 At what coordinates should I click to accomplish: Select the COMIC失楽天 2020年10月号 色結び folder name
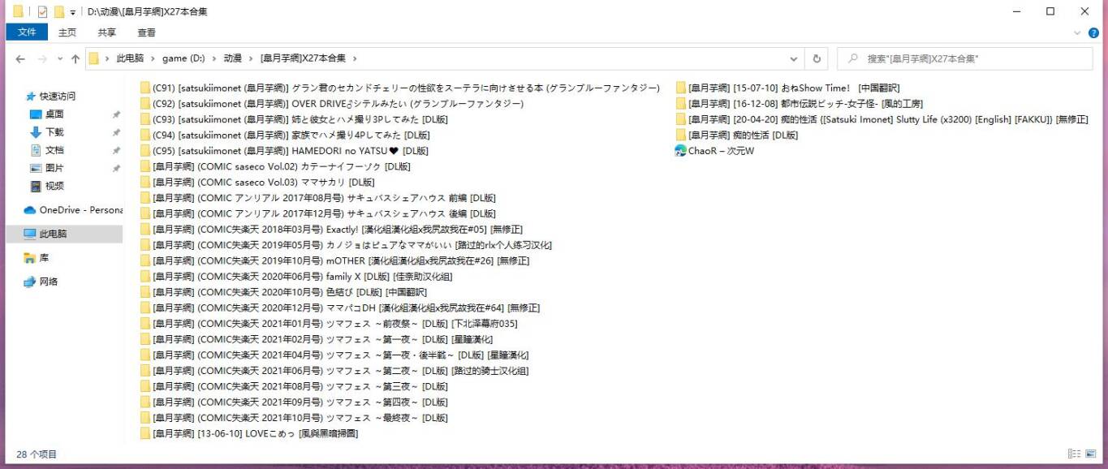pyautogui.click(x=289, y=292)
